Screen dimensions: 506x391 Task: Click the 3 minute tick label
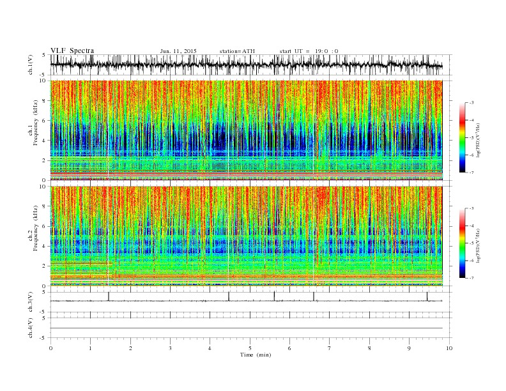[170, 348]
